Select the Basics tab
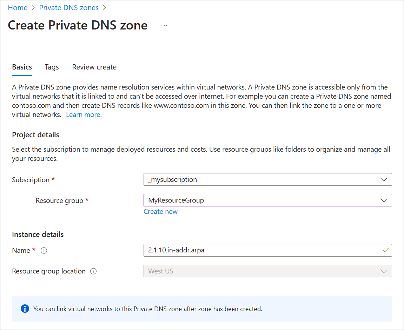 pos(22,67)
